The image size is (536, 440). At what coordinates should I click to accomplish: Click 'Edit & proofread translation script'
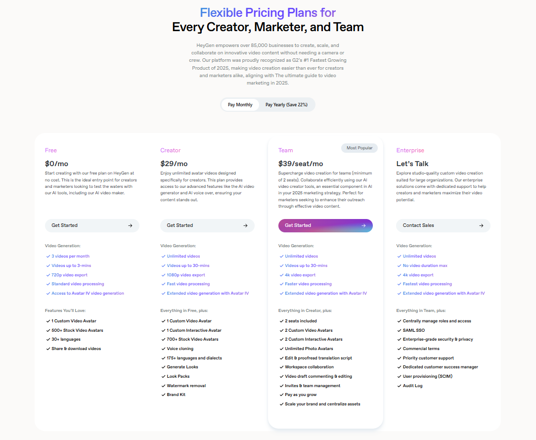(x=318, y=358)
